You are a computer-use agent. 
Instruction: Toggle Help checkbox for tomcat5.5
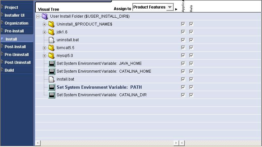pos(191,47)
